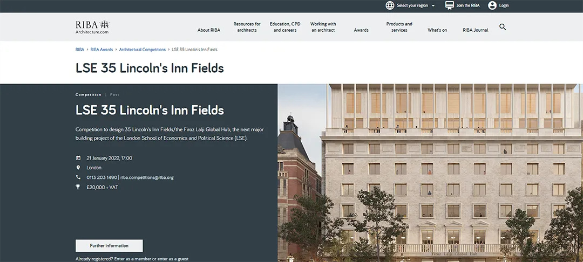Open the Join the RIBA link
Image resolution: width=583 pixels, height=262 pixels.
click(x=467, y=5)
